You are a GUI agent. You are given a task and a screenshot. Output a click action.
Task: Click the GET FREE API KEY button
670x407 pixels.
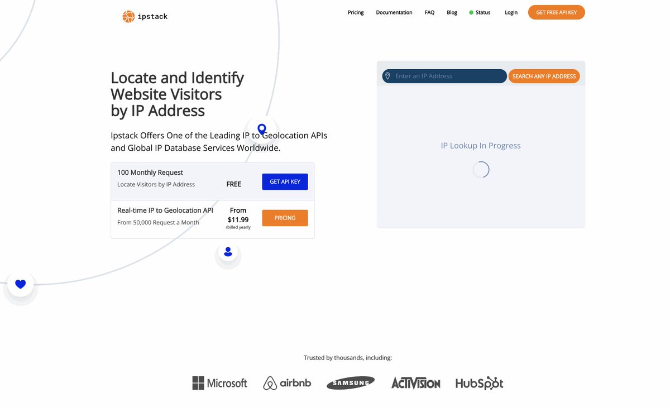pyautogui.click(x=557, y=12)
